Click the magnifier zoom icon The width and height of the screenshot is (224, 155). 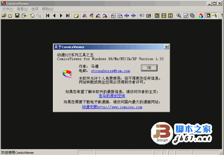coord(179,16)
